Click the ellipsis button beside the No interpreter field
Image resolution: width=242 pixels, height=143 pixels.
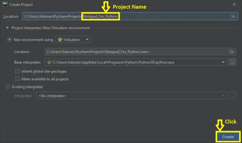[x=232, y=96]
